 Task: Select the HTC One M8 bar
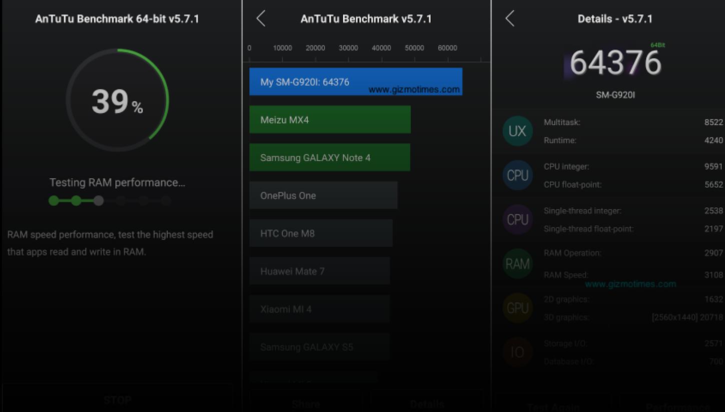[x=321, y=233]
